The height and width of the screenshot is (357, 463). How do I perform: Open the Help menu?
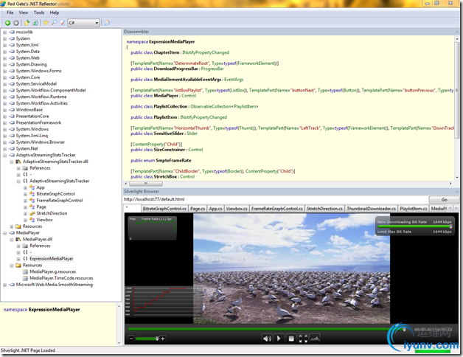click(55, 13)
